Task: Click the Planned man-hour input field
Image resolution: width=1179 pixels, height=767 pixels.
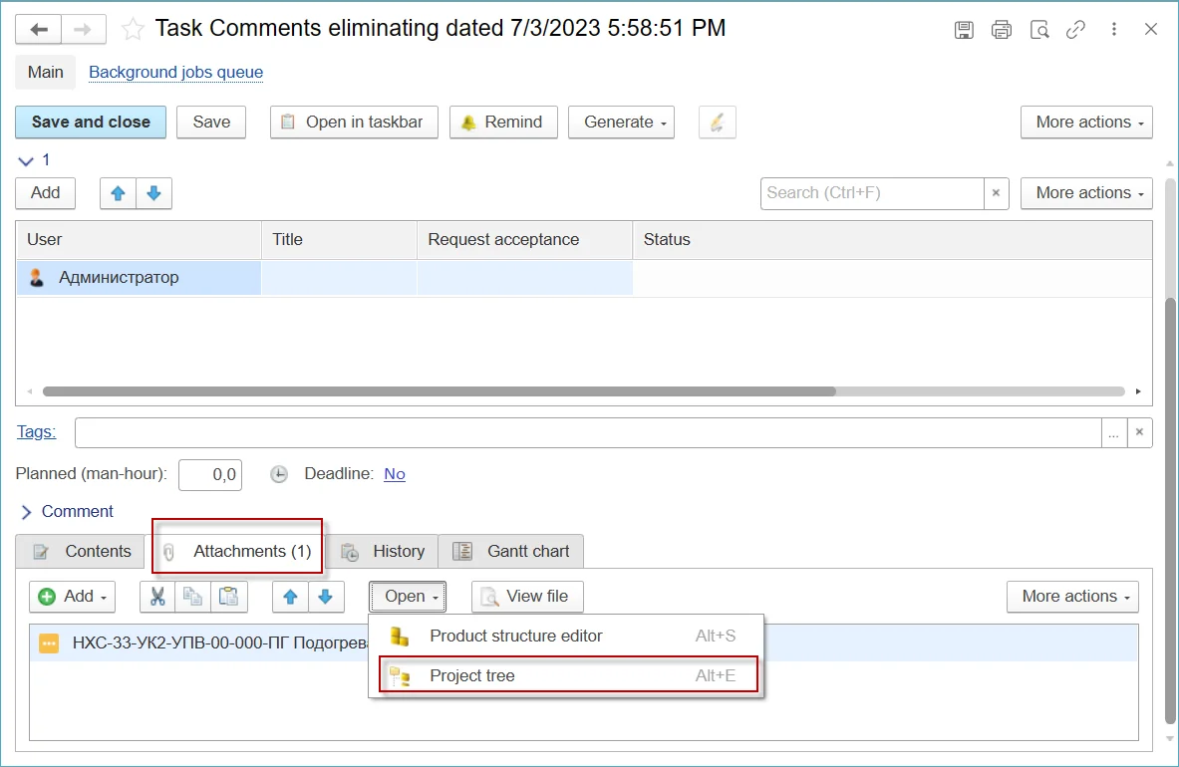Action: (x=209, y=475)
